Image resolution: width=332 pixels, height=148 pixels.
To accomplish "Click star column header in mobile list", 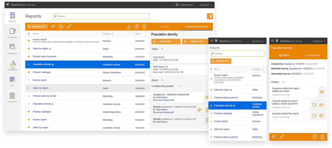I will pos(211,69).
